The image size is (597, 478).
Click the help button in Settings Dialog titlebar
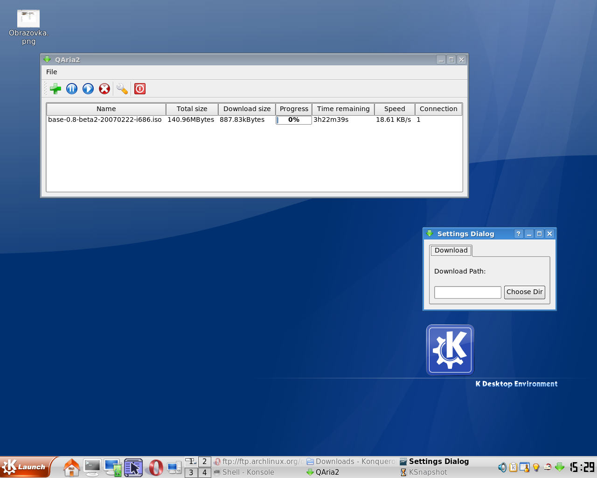(519, 234)
